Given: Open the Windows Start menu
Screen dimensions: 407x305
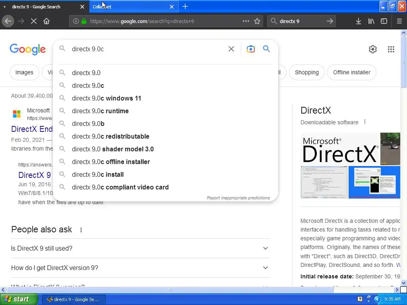Looking at the screenshot, I should pyautogui.click(x=19, y=299).
